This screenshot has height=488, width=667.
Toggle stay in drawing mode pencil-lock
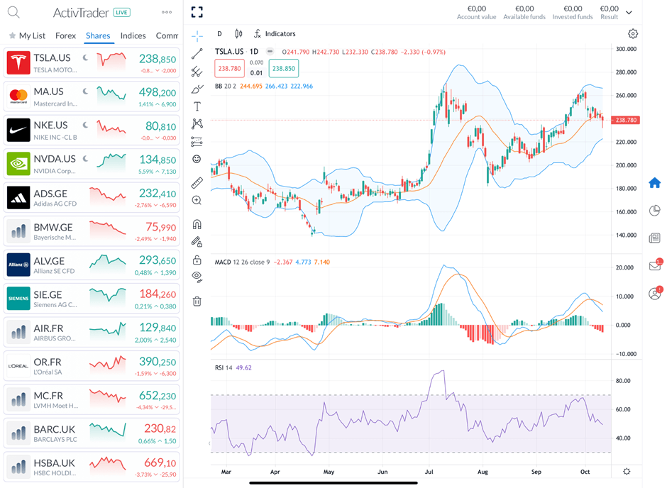(x=197, y=242)
